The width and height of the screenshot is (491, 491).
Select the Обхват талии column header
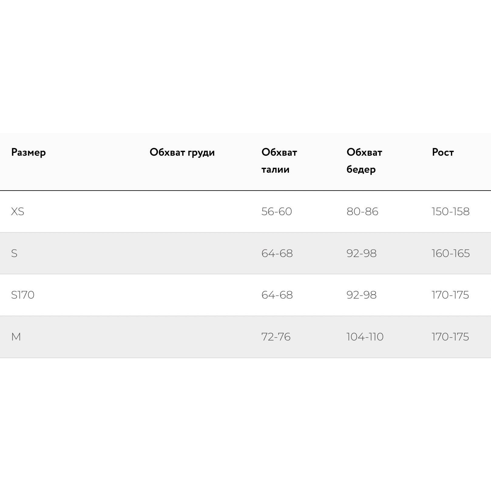pyautogui.click(x=279, y=161)
